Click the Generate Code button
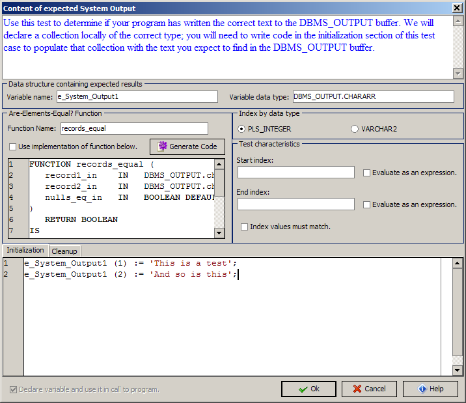 coord(187,146)
